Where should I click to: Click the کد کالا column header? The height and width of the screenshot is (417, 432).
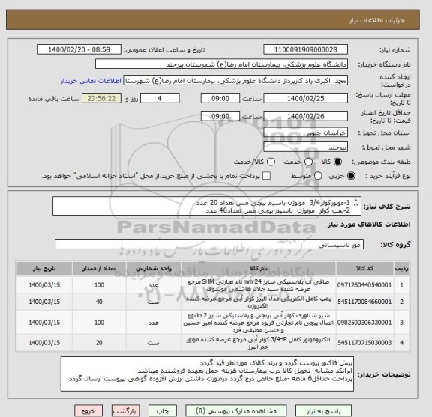[364, 269]
